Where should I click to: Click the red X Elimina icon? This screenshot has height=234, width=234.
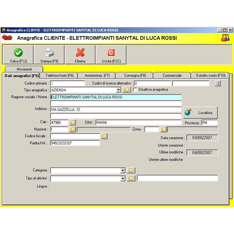80,52
